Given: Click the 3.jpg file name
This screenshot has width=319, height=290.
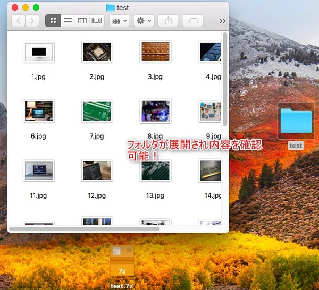Looking at the screenshot, I should (155, 77).
